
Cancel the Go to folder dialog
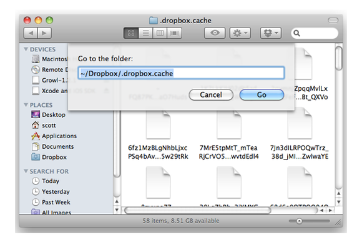pyautogui.click(x=211, y=95)
